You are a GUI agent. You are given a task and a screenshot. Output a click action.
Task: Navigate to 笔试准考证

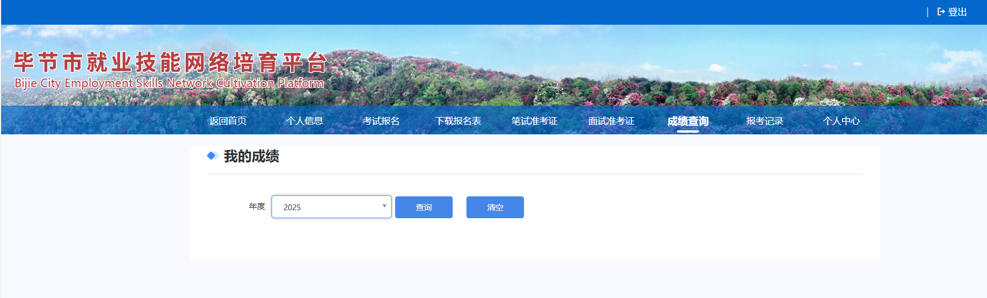click(x=534, y=121)
